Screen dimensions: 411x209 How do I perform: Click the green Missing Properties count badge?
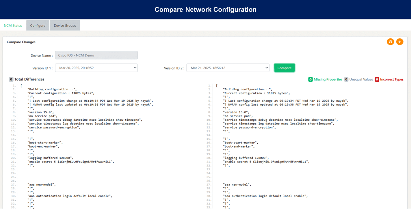[x=310, y=79]
